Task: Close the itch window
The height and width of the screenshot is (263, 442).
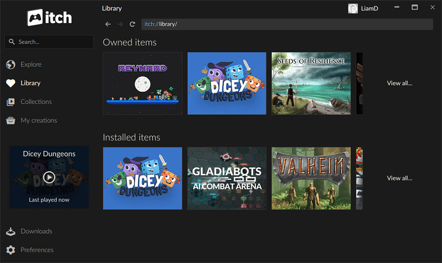Action: (x=432, y=7)
